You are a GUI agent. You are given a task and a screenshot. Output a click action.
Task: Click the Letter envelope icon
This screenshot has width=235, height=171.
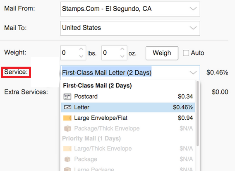point(67,107)
